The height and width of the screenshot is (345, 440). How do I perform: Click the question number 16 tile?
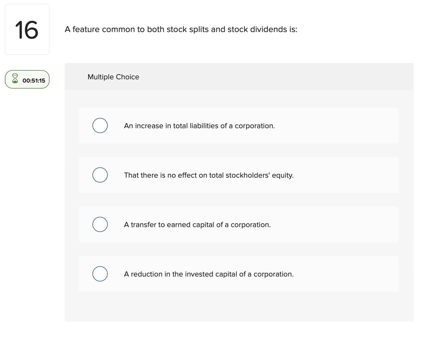click(27, 29)
